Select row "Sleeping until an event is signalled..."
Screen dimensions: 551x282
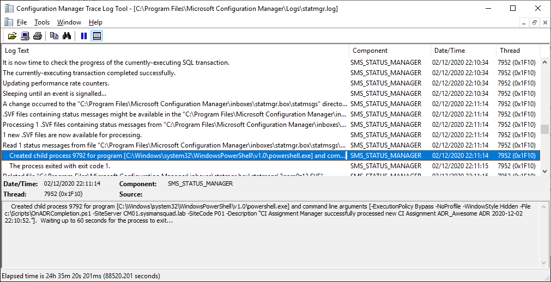[270, 94]
